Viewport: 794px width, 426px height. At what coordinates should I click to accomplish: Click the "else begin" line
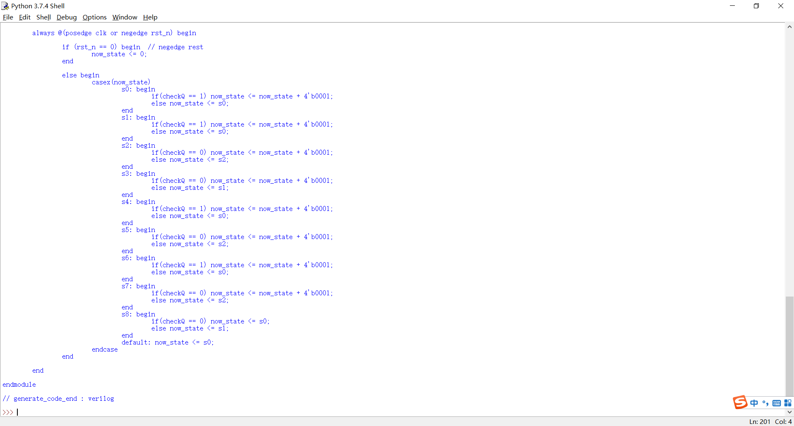point(81,75)
